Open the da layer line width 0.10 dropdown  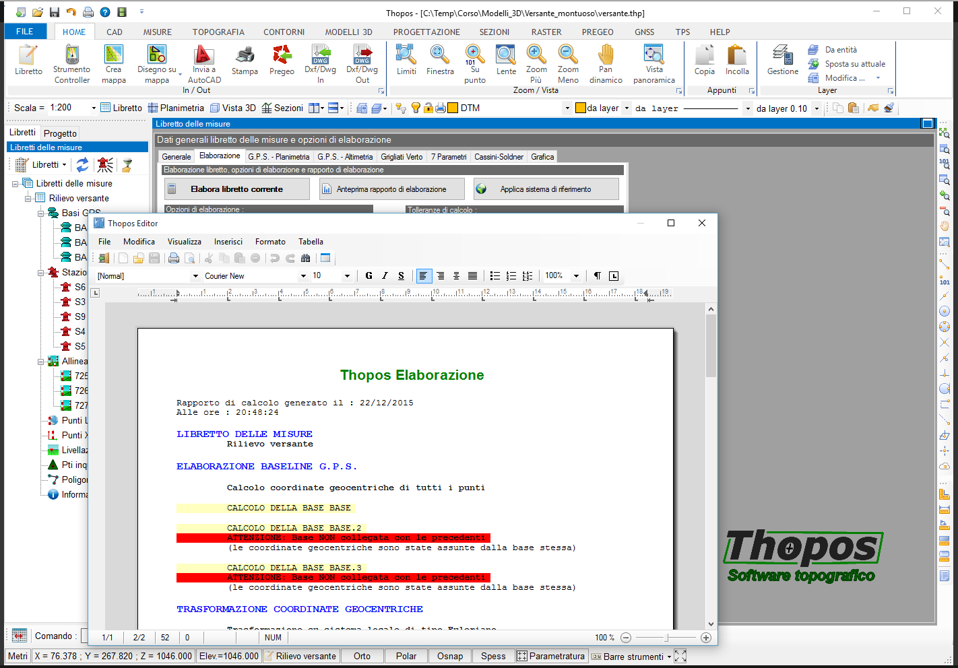point(817,108)
